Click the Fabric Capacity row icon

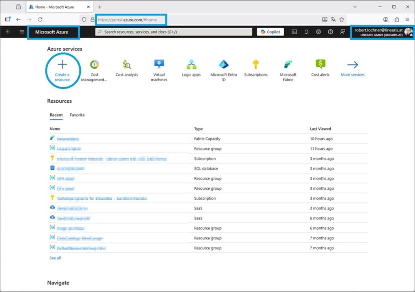52,138
